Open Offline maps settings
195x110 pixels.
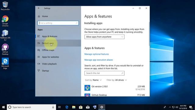pos(58,50)
